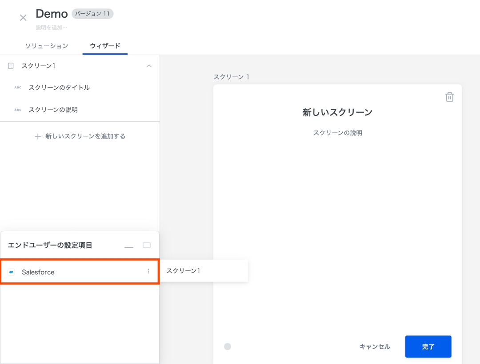Choose スクリーン1 from the popup menu
Viewport: 480px width, 364px height.
[x=184, y=271]
